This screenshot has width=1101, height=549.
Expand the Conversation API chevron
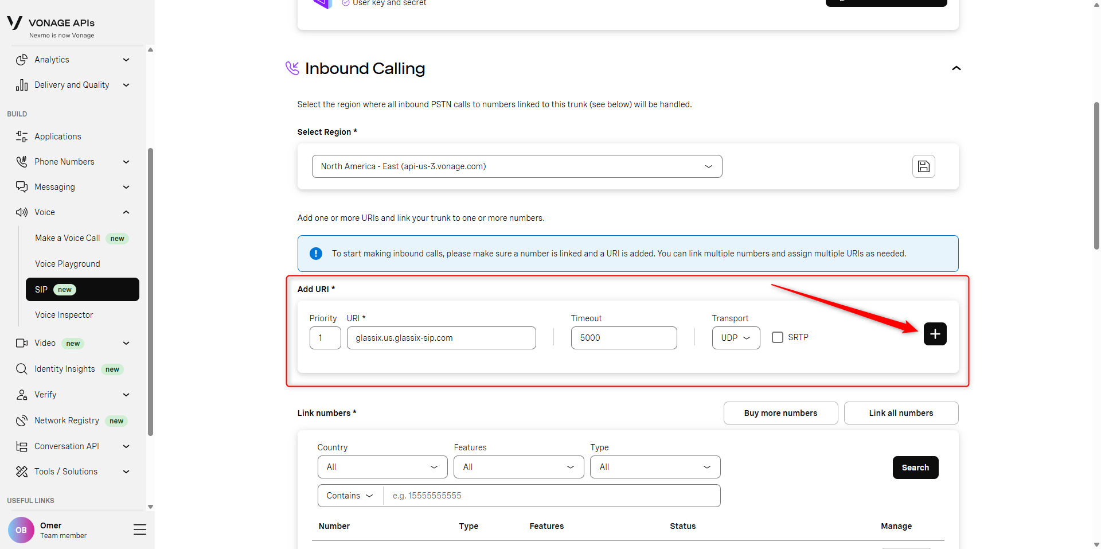[x=126, y=446]
